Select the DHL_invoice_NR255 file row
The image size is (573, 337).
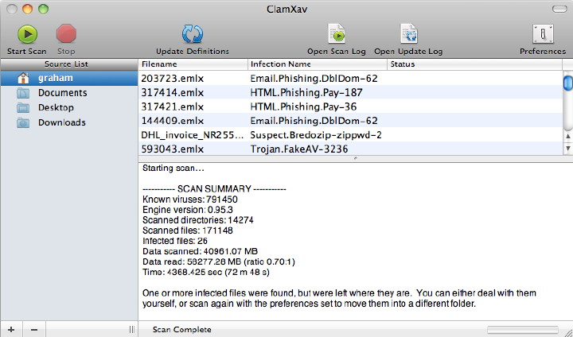350,135
